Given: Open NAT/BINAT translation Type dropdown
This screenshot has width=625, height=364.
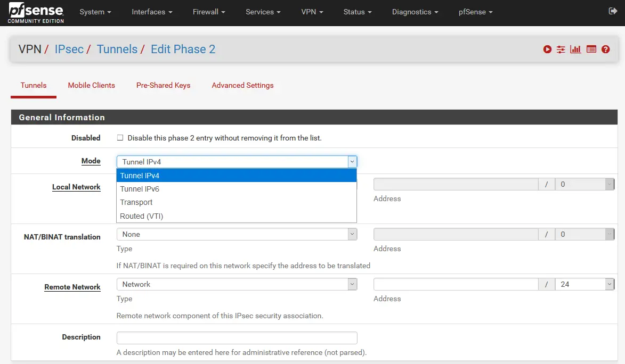Looking at the screenshot, I should click(237, 234).
